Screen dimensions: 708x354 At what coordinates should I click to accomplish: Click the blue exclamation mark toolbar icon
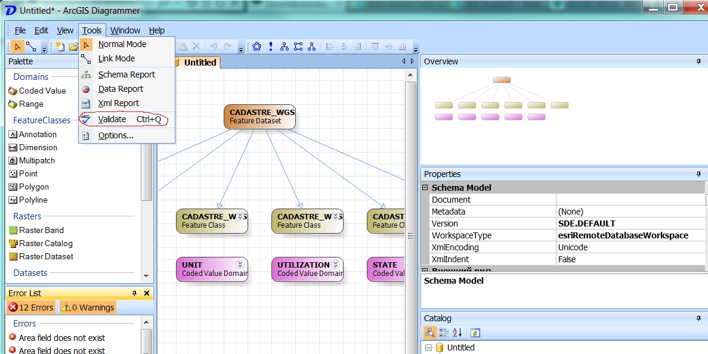click(270, 46)
